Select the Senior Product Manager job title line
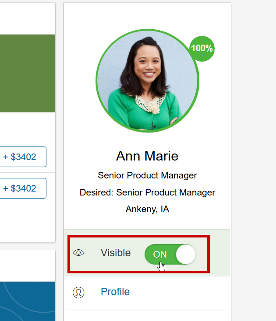The image size is (276, 321). 147,175
